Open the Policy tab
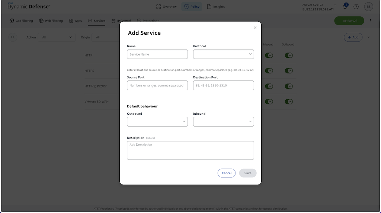 tap(192, 7)
